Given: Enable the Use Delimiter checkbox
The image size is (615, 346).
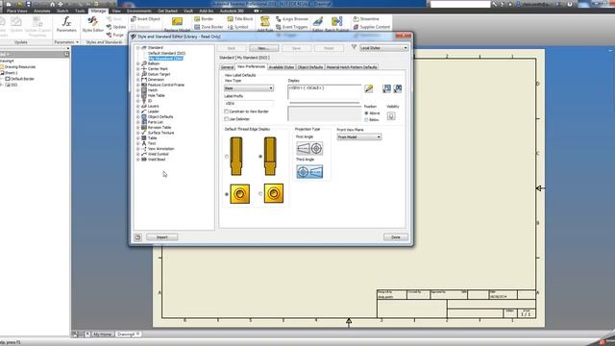Looking at the screenshot, I should [x=227, y=119].
